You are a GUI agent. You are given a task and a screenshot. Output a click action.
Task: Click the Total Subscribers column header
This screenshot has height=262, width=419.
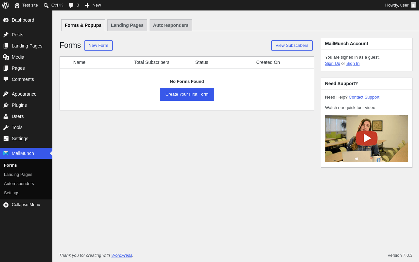(x=152, y=62)
